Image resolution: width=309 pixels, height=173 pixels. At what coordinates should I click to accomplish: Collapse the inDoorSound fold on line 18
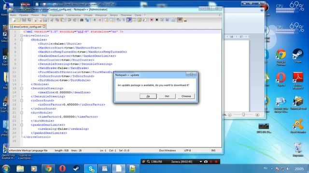[22, 100]
